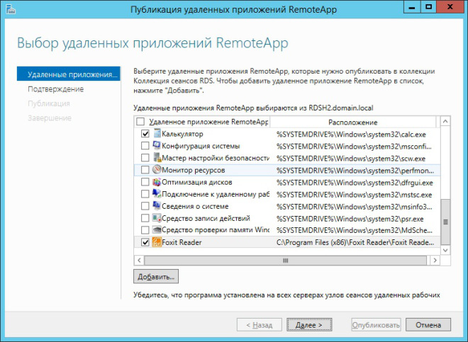Uncheck the Калькулятор checkbox
Viewport: 468px width, 342px height.
click(x=145, y=134)
